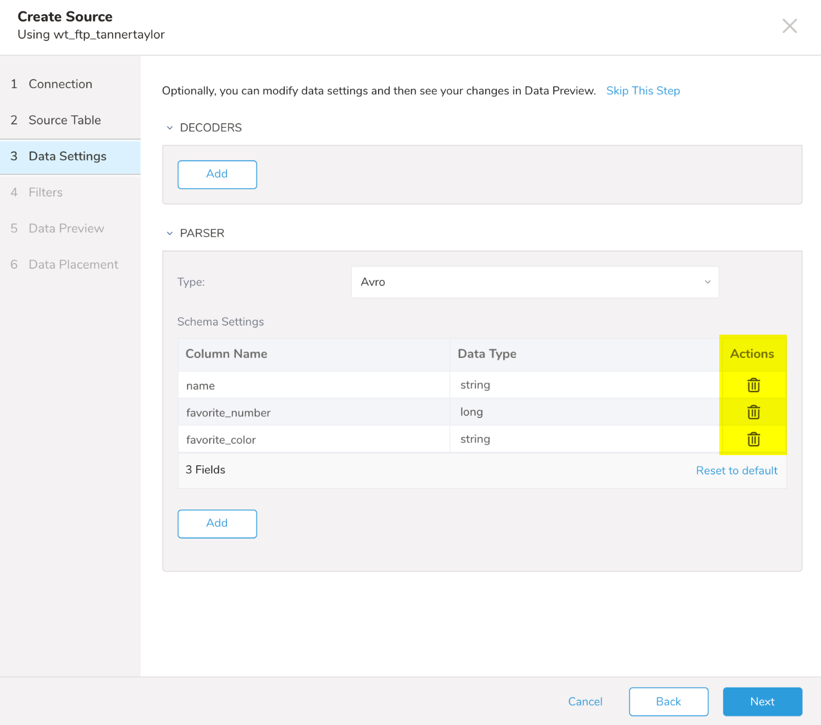Jump to the Data Preview step

(x=66, y=228)
